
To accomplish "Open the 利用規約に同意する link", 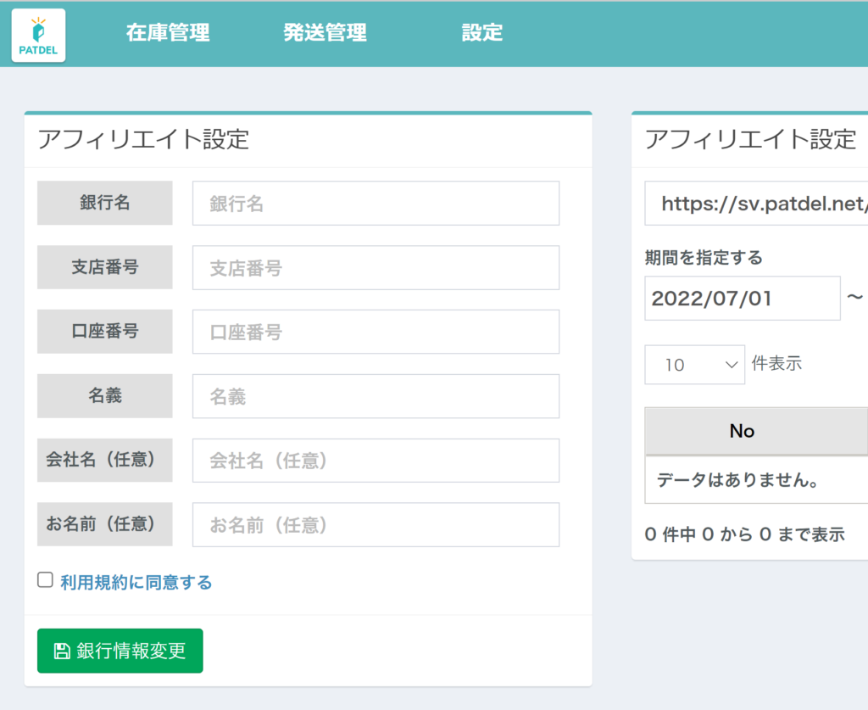I will point(136,583).
